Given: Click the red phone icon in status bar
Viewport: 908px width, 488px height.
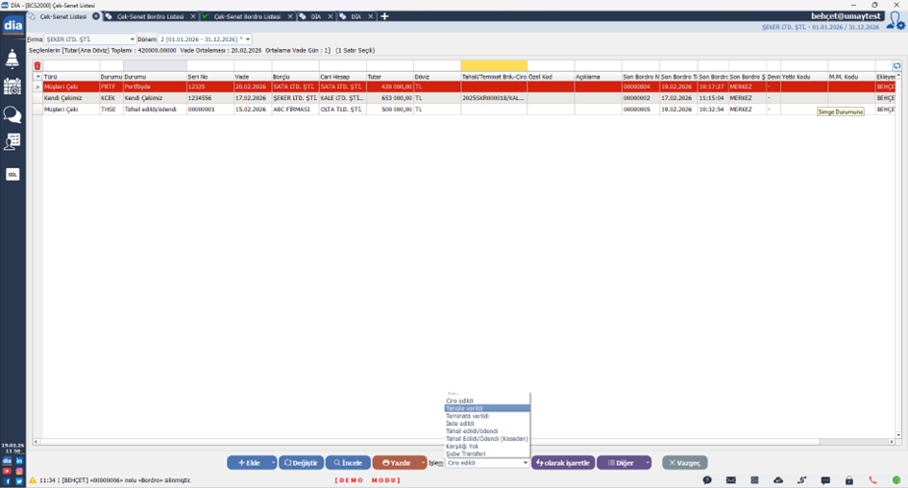Looking at the screenshot, I should pyautogui.click(x=872, y=480).
